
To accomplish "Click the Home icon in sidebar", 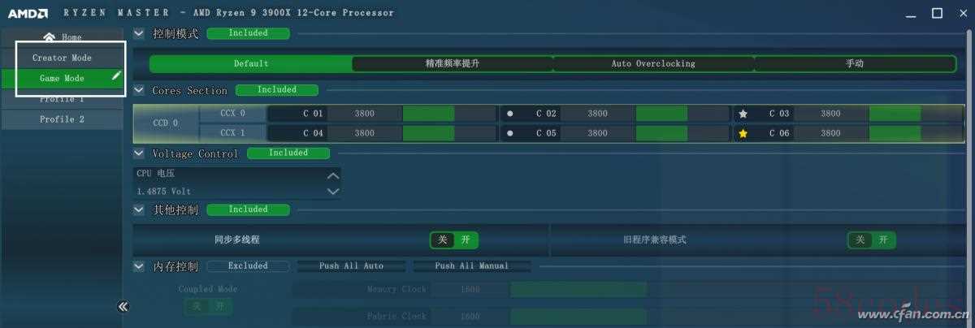I will (49, 37).
